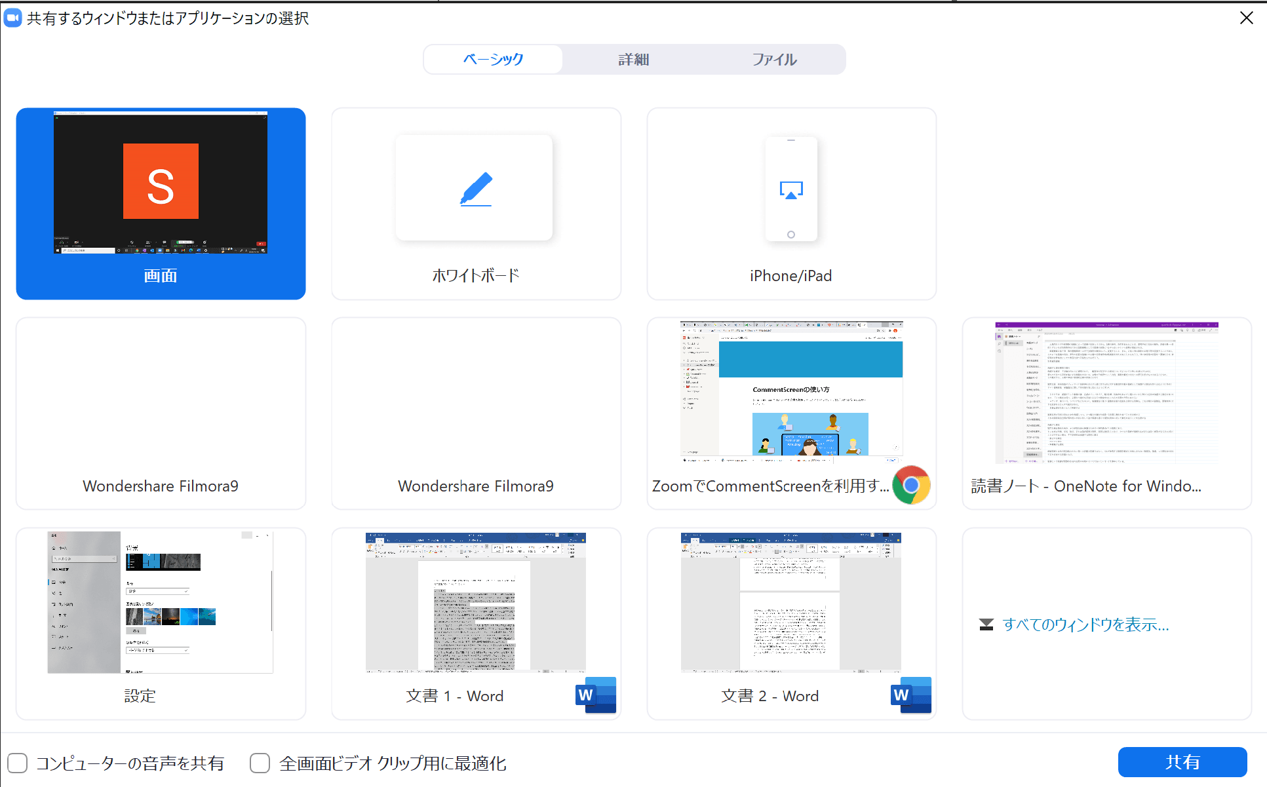
Task: Select the 画面 screen share tile
Action: pos(161,203)
